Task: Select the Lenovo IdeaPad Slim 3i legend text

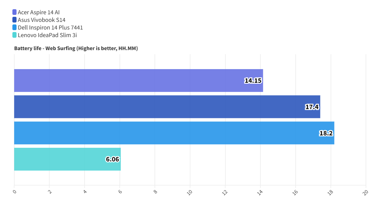Action: (47, 35)
